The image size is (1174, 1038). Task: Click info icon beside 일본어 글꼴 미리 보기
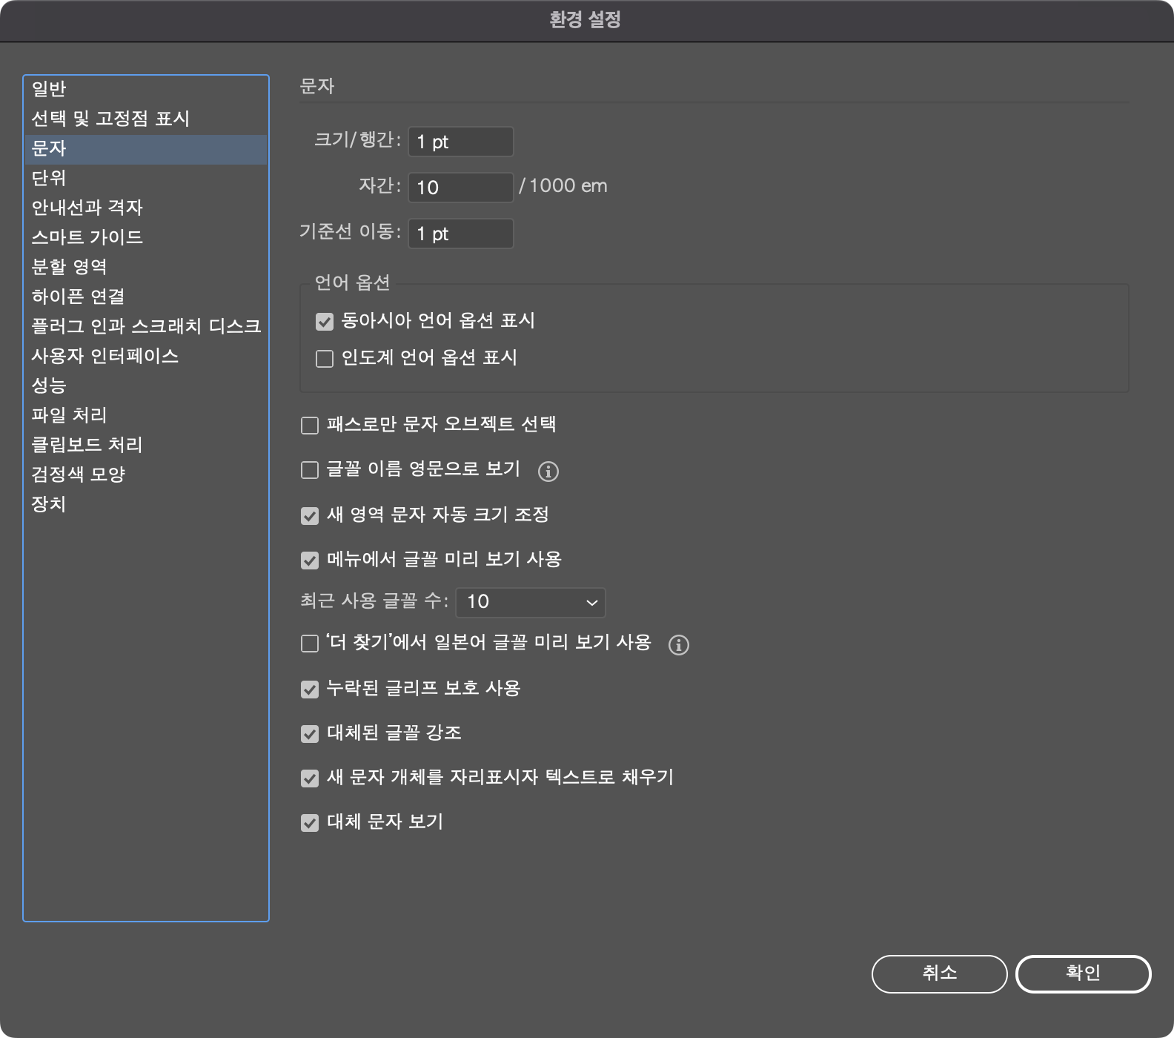[x=679, y=644]
